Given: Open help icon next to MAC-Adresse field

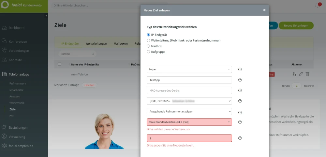Looking at the screenshot, I should 240,90.
